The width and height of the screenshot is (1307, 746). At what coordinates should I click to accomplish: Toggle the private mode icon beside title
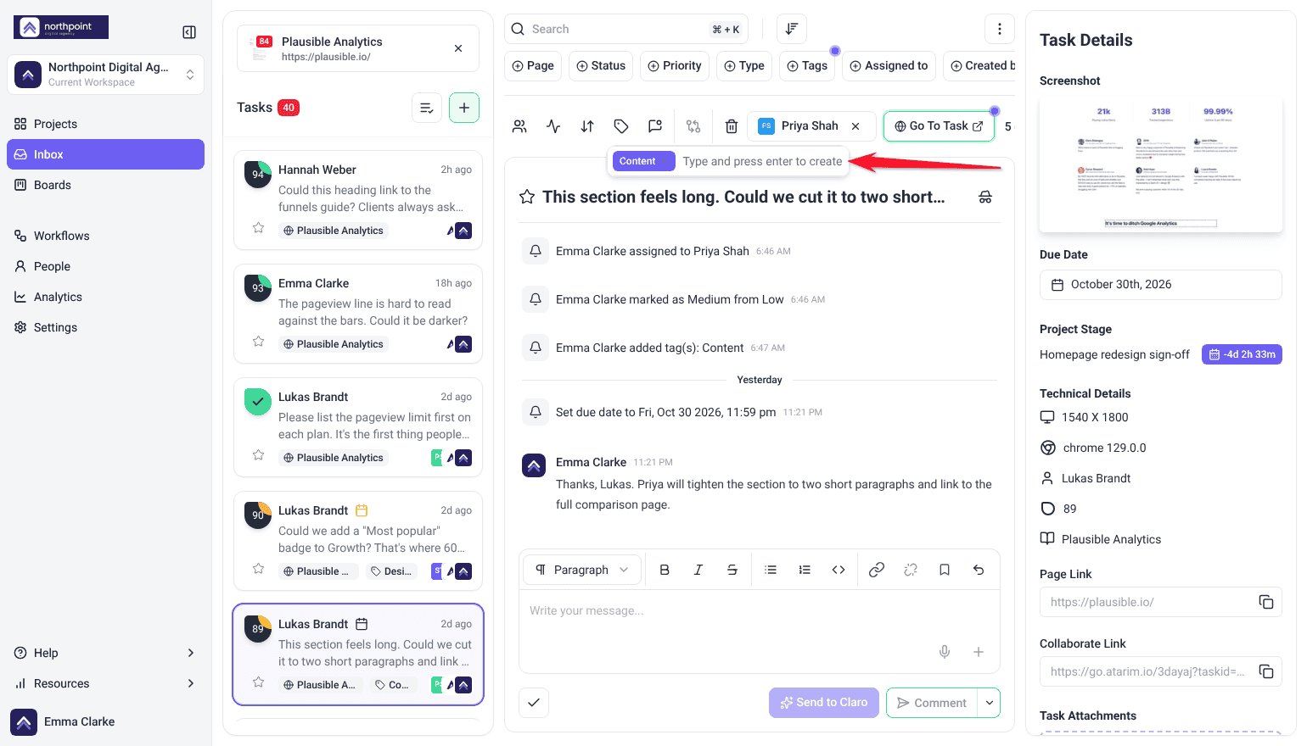tap(985, 197)
